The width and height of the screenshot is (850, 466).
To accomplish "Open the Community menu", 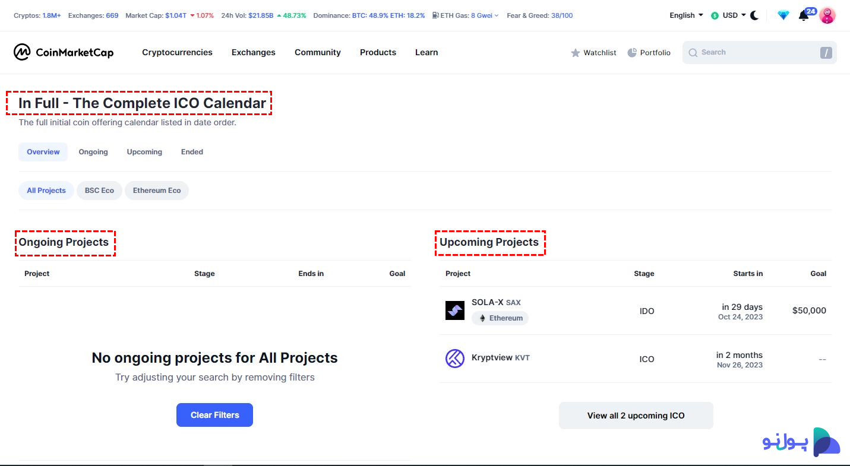I will tap(318, 52).
